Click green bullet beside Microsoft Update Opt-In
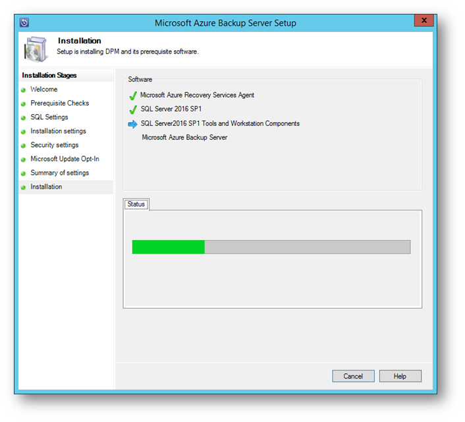The height and width of the screenshot is (422, 465). [24, 160]
